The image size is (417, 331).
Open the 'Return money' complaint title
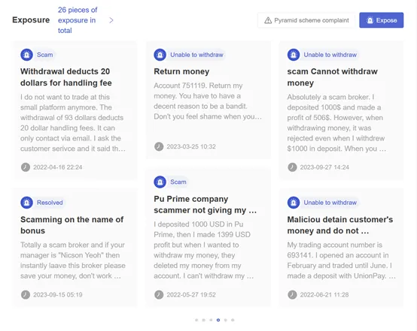pos(181,71)
